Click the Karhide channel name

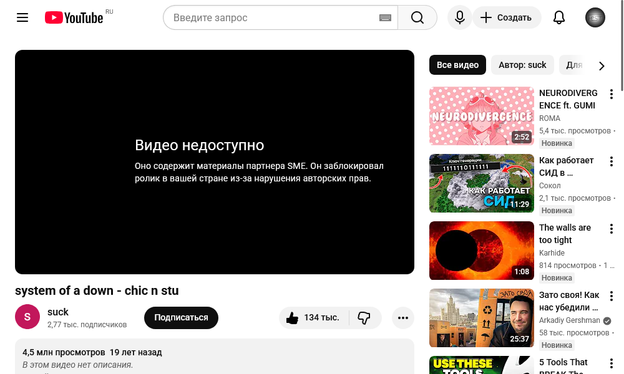[x=552, y=253]
